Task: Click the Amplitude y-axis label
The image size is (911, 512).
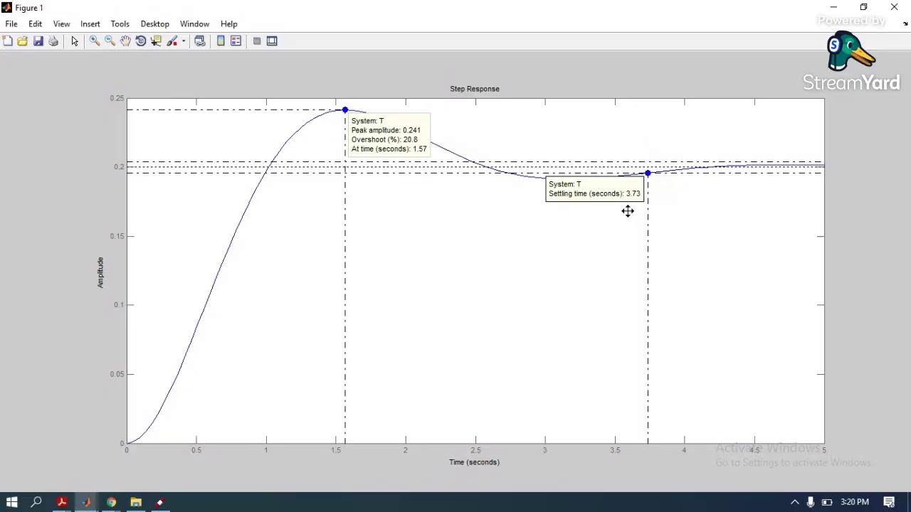Action: [100, 272]
